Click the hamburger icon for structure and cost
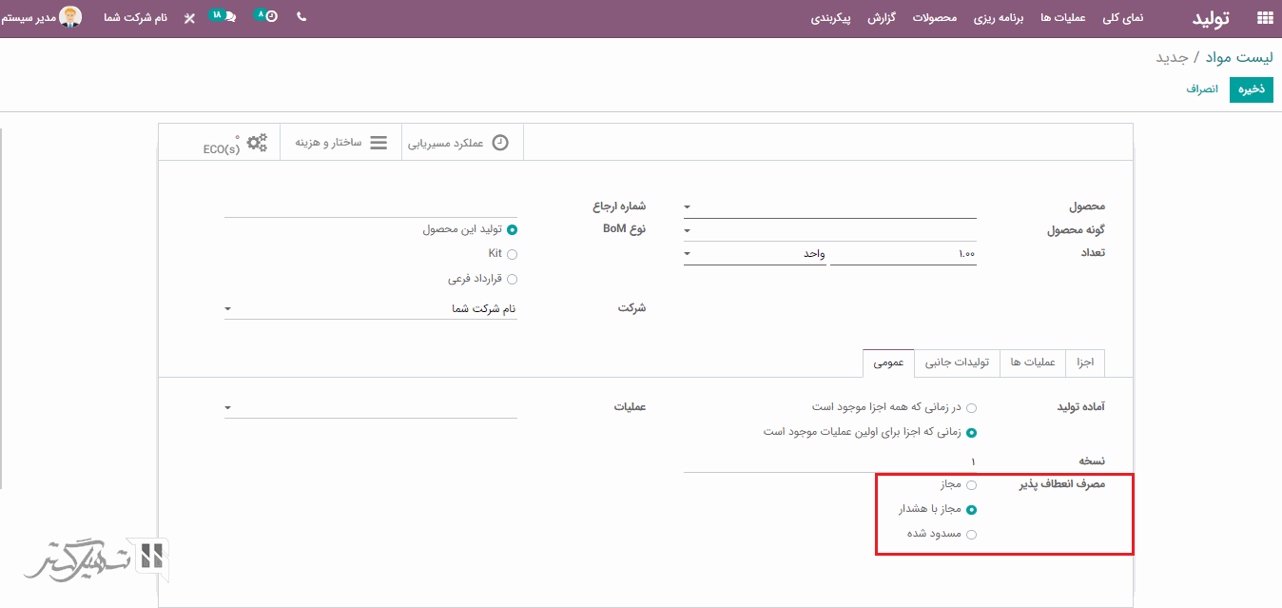 pyautogui.click(x=379, y=143)
